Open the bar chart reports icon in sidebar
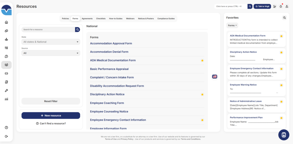Image resolution: width=293 pixels, height=144 pixels. tap(6, 99)
